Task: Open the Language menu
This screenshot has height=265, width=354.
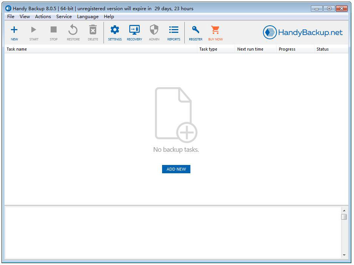Action: pos(88,17)
